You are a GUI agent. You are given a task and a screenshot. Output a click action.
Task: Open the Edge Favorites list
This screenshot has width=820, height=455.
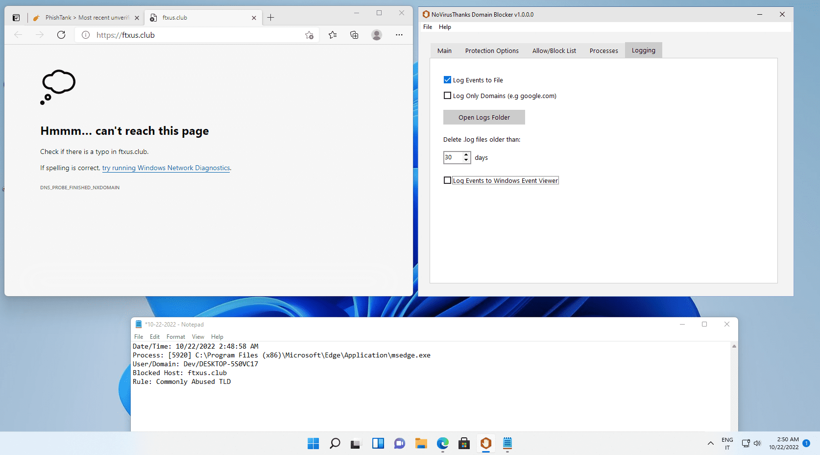tap(333, 35)
